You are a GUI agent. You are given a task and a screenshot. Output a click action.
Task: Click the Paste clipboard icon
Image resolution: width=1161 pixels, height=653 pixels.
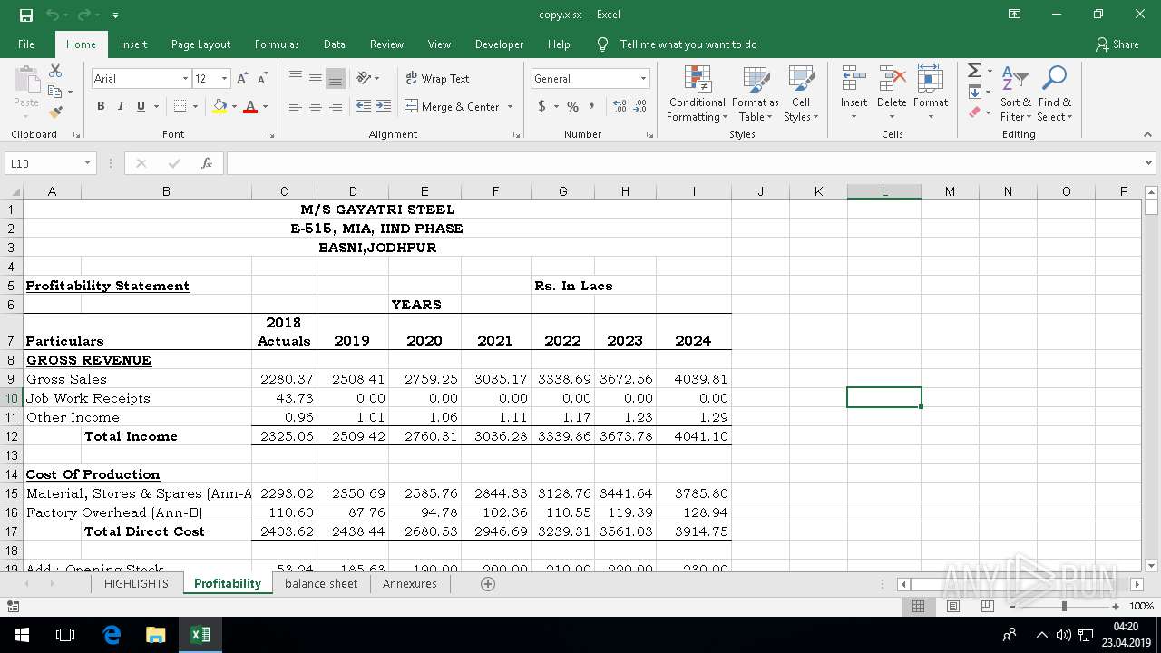pyautogui.click(x=26, y=80)
